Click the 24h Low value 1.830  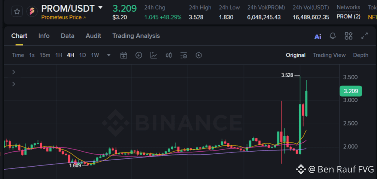226,17
